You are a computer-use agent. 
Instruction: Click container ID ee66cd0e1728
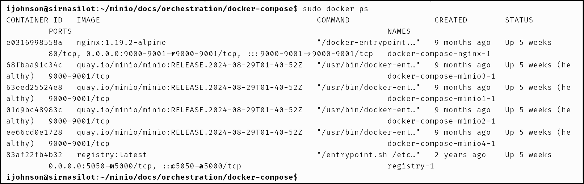point(34,133)
